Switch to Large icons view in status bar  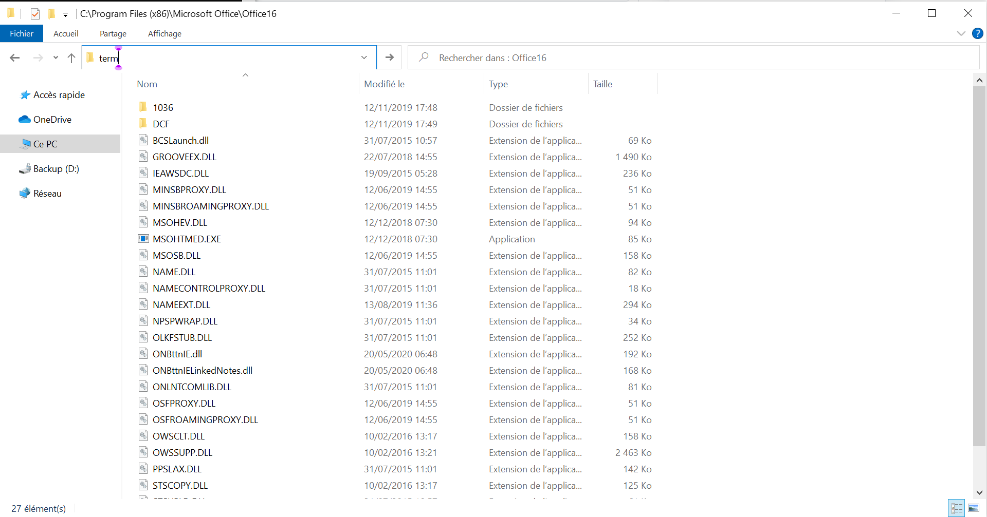tap(974, 508)
